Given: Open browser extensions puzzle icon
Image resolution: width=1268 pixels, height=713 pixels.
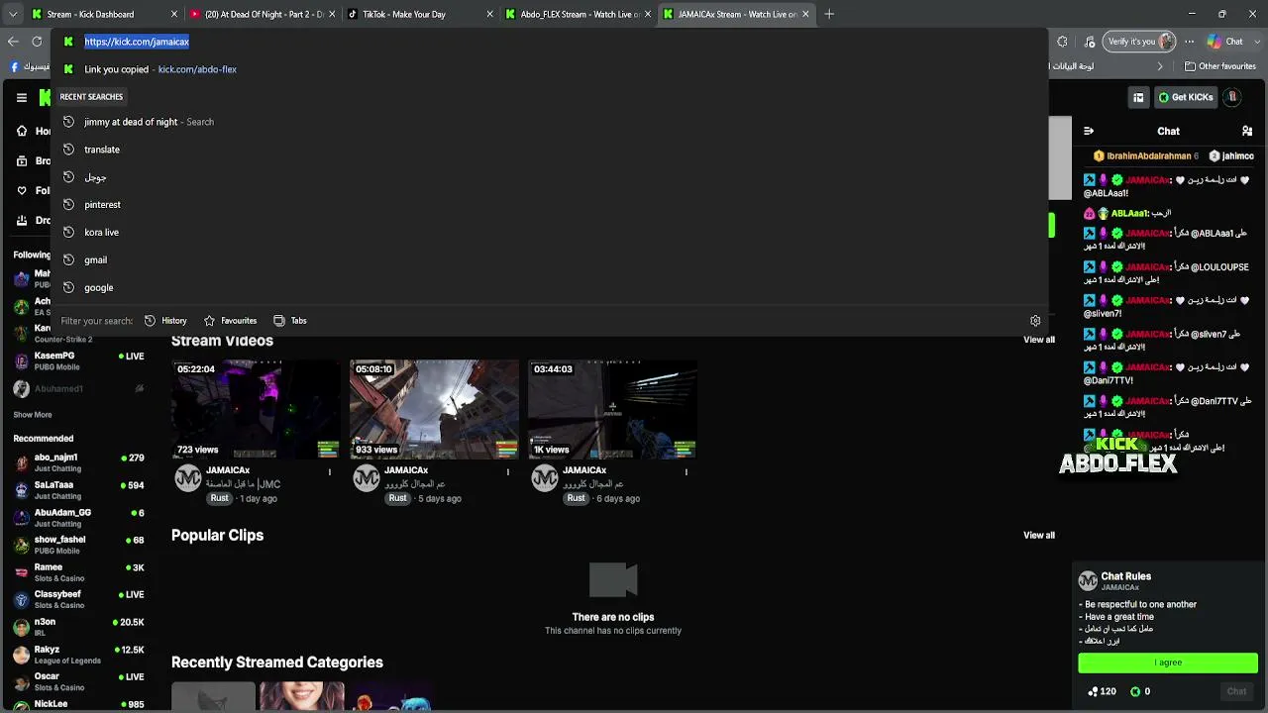Looking at the screenshot, I should 1063,42.
